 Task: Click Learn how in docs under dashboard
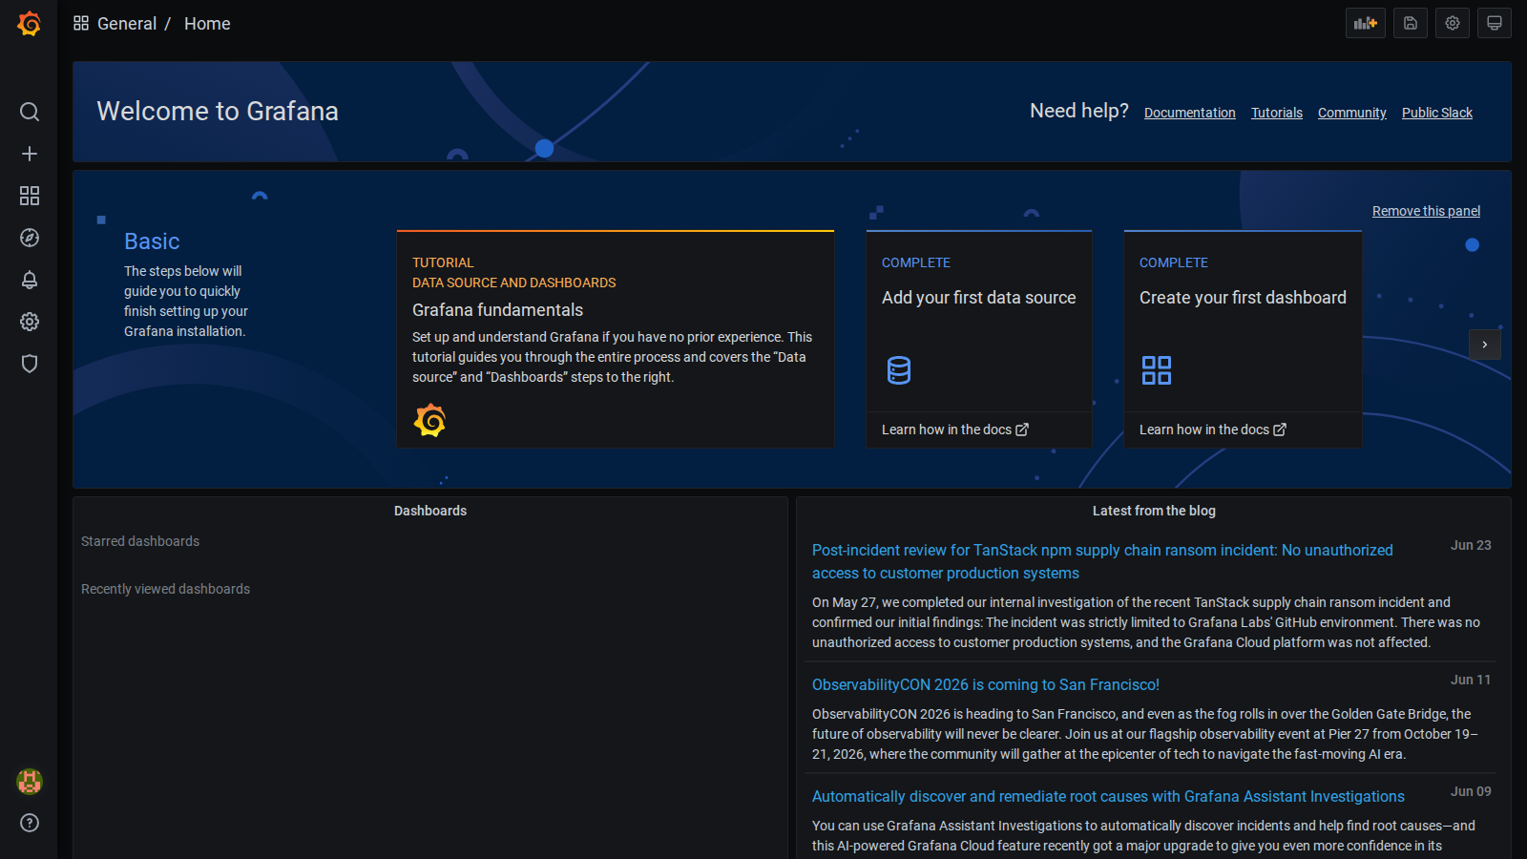point(1213,429)
